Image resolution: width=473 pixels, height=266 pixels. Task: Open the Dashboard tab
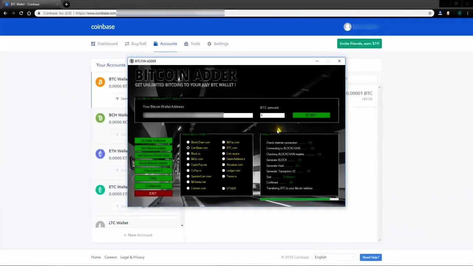104,44
